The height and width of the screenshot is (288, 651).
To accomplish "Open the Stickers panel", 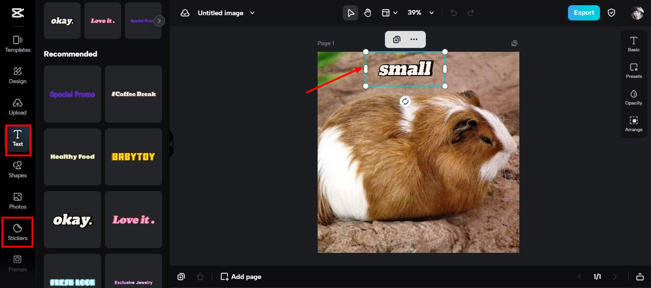I will click(x=18, y=232).
